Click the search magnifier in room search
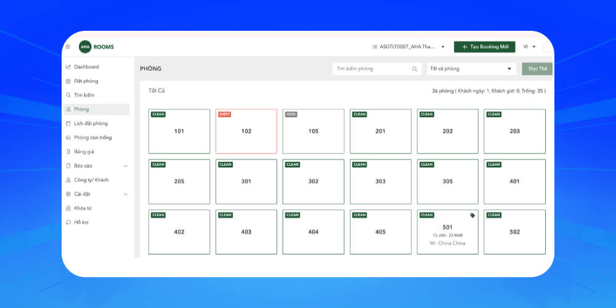Screen dimensions: 616x308 tap(415, 69)
